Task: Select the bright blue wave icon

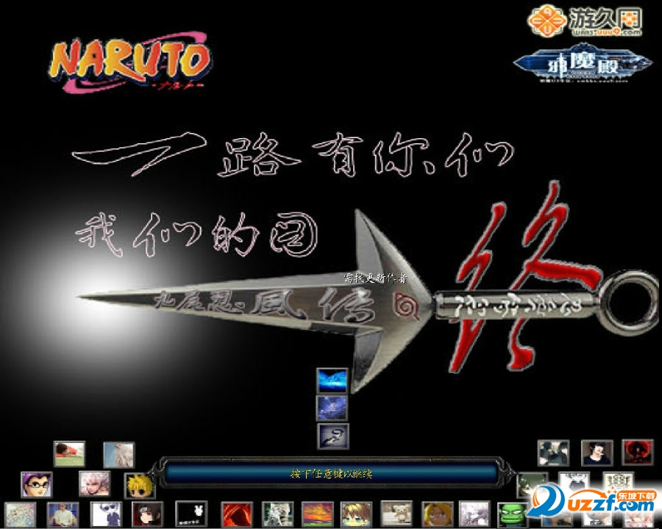Action: (332, 381)
